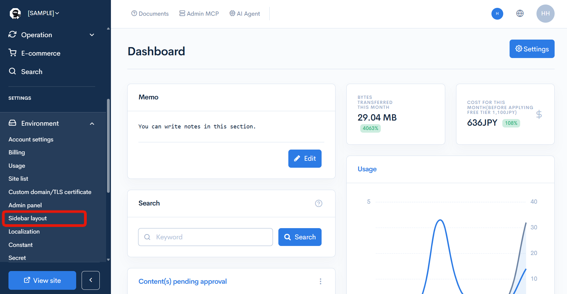Open the Secret settings item
The height and width of the screenshot is (294, 567).
pos(17,258)
